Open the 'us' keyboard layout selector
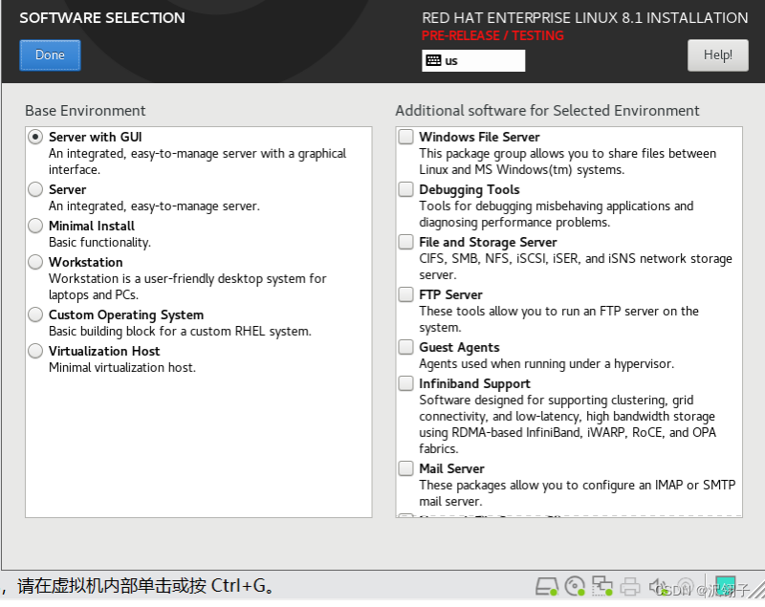Image resolution: width=765 pixels, height=607 pixels. 473,60
